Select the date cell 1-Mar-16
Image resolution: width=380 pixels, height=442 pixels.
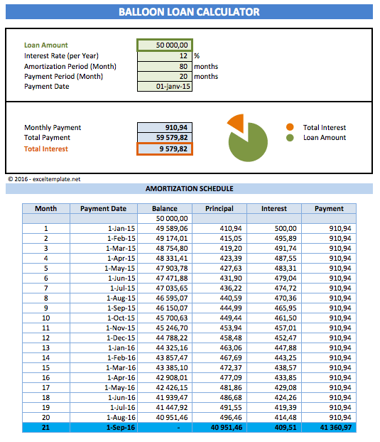(x=104, y=367)
